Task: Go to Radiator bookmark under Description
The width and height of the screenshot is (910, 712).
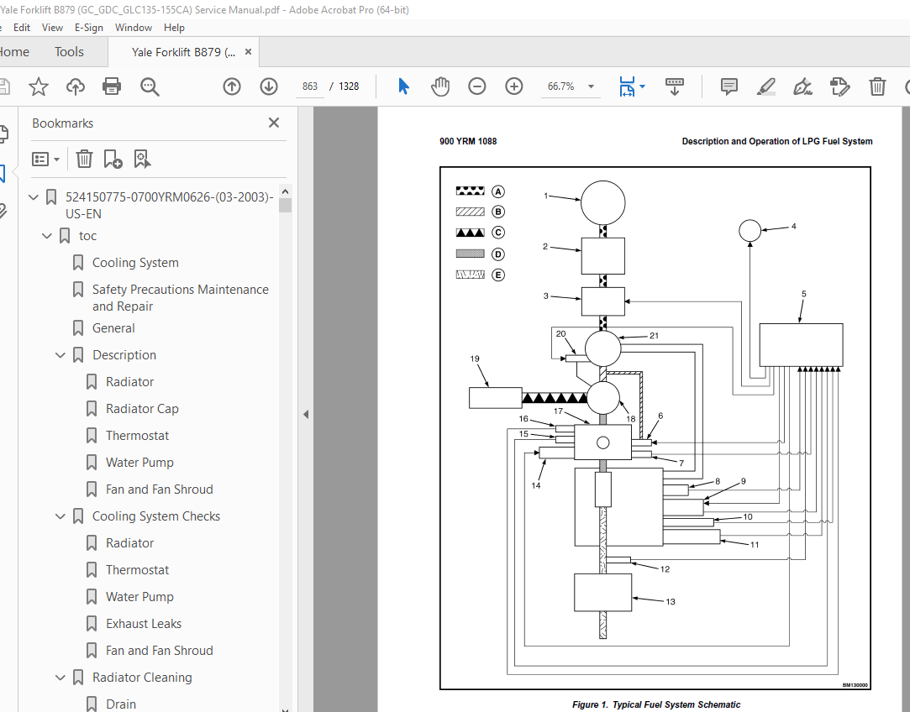Action: coord(130,382)
